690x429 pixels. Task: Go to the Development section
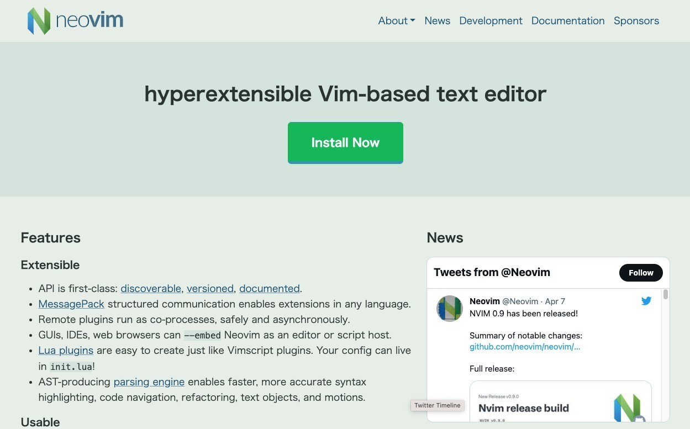point(491,20)
